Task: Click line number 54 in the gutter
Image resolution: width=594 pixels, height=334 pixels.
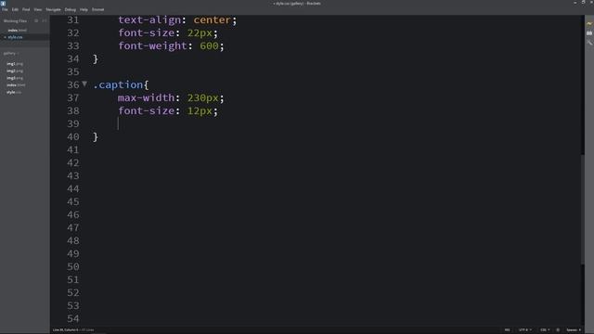Action: point(73,319)
